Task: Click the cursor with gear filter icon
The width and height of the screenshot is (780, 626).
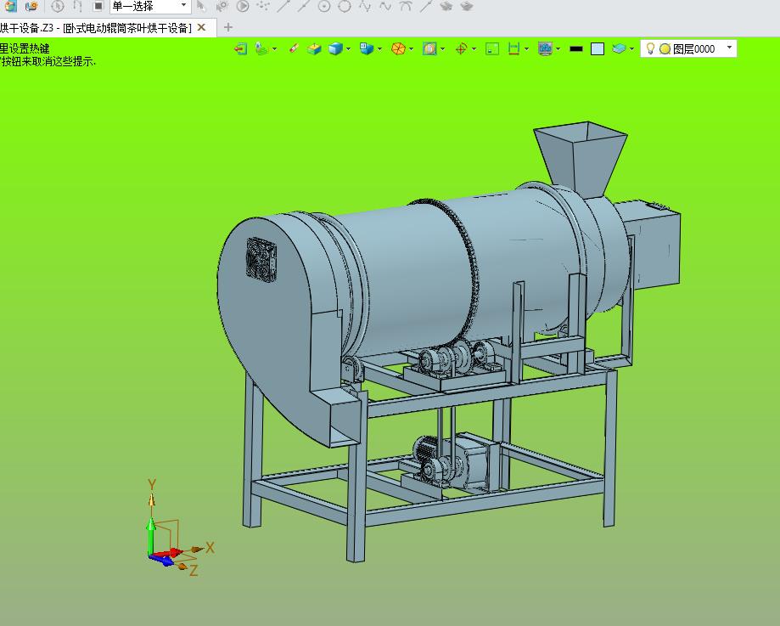Action: point(222,6)
